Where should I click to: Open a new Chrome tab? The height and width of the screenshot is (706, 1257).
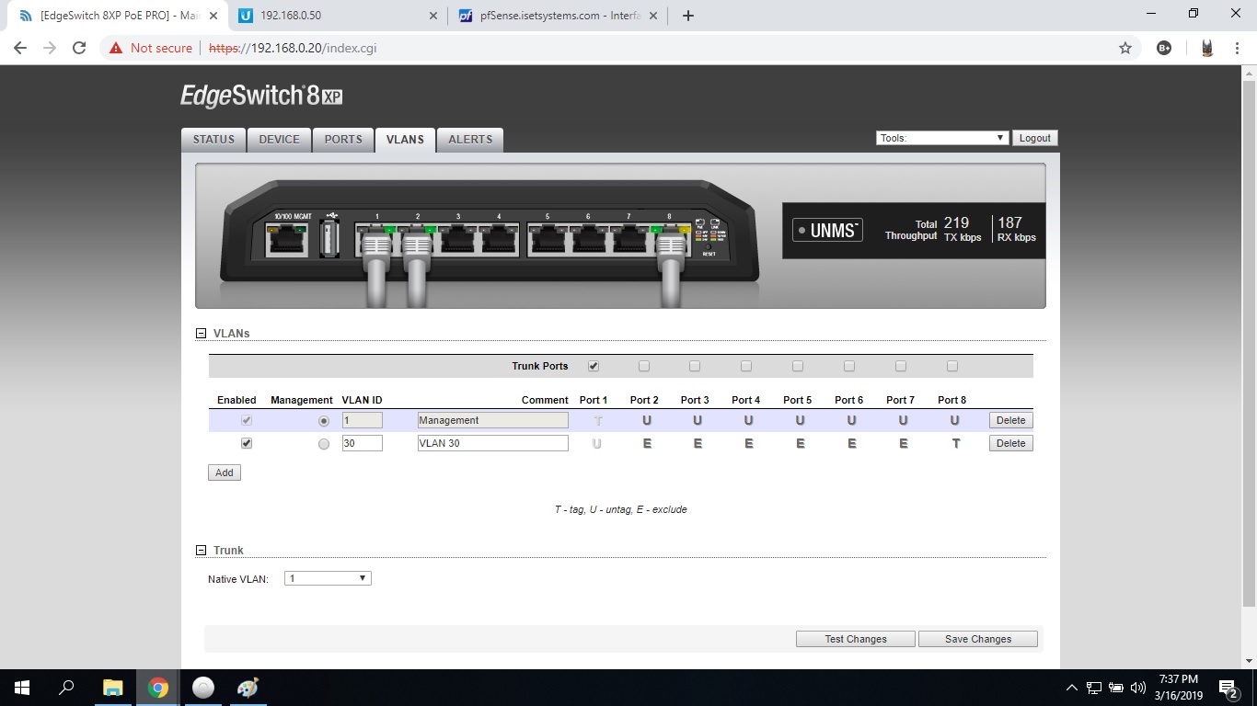coord(687,16)
